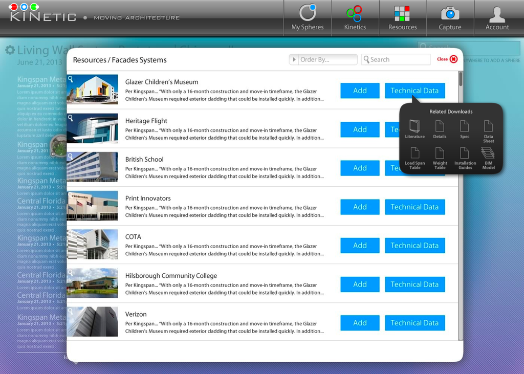The width and height of the screenshot is (524, 374).
Task: Select the Verizon title
Action: click(136, 314)
